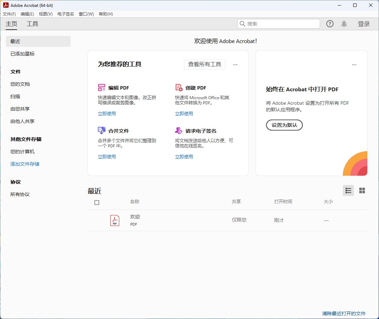
Task: Switch recent files to grid view
Action: (x=362, y=191)
